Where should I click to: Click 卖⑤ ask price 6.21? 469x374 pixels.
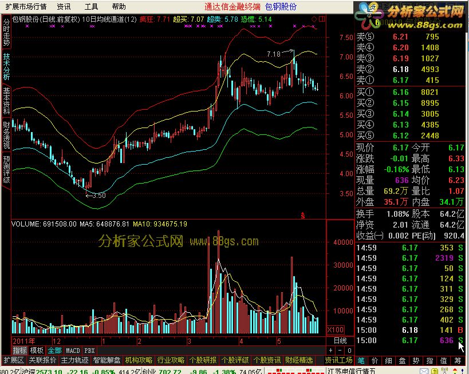pyautogui.click(x=400, y=37)
